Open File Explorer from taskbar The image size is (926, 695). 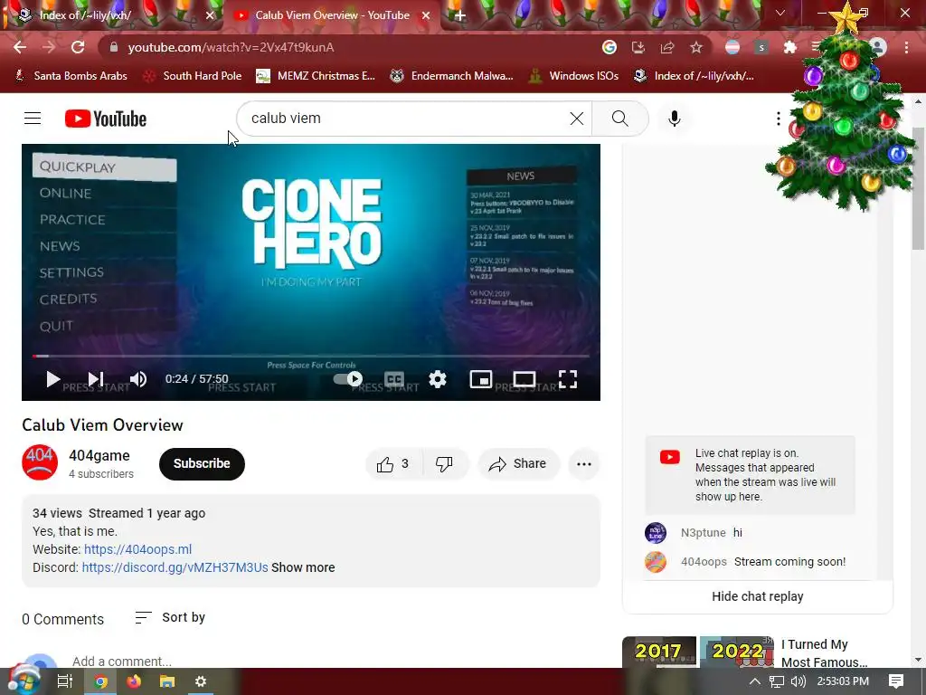[167, 681]
